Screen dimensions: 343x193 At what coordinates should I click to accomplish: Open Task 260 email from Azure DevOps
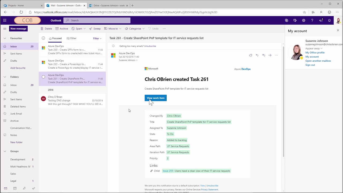click(72, 50)
